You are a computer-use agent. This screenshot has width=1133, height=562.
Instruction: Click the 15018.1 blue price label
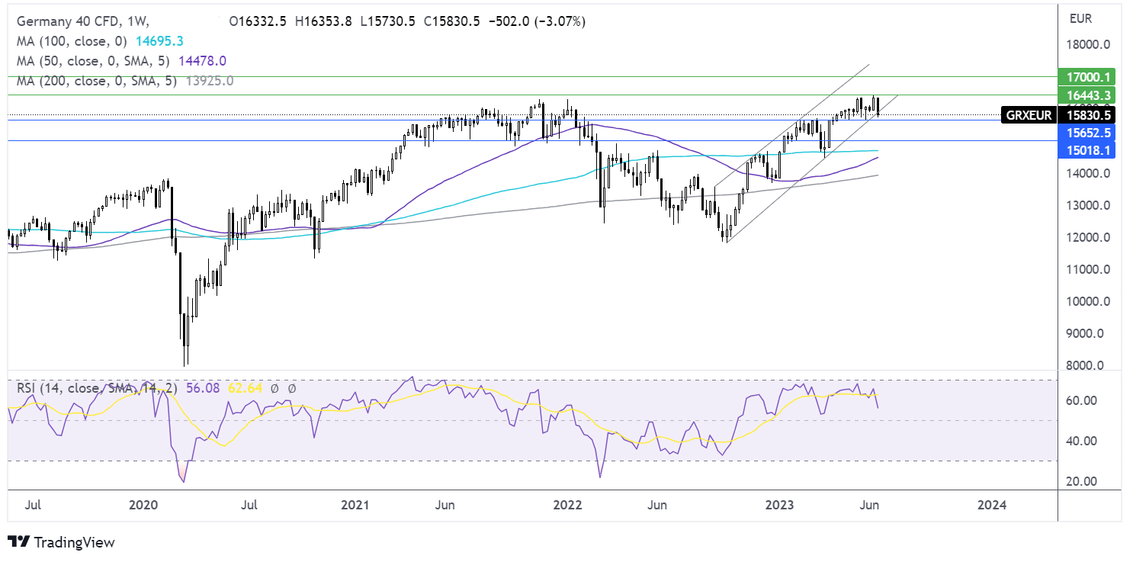[x=1088, y=150]
